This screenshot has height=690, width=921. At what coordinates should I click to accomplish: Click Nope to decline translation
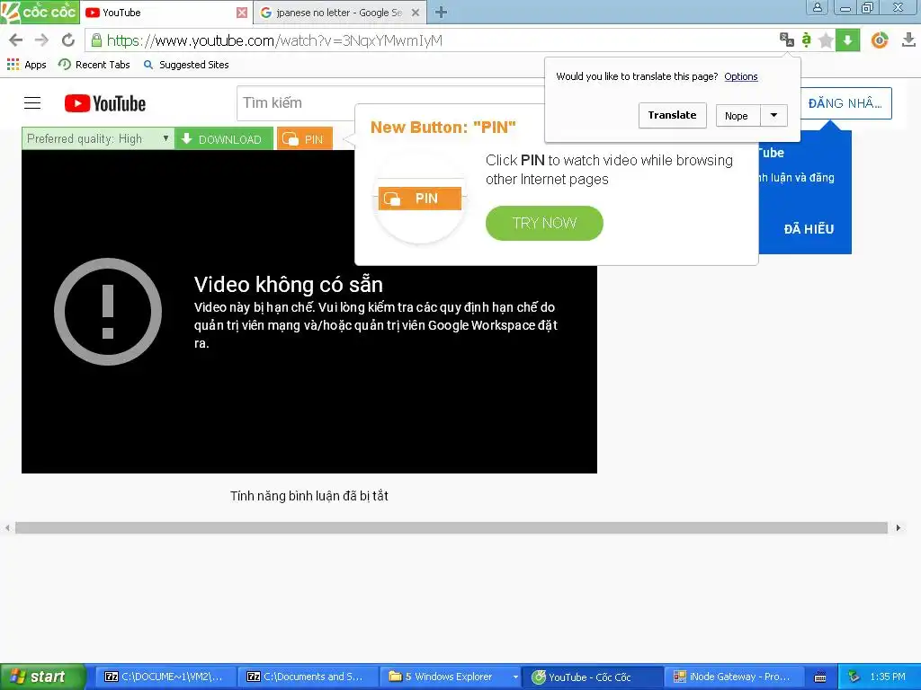738,116
